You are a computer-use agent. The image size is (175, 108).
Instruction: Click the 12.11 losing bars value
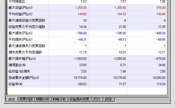(x=162, y=52)
